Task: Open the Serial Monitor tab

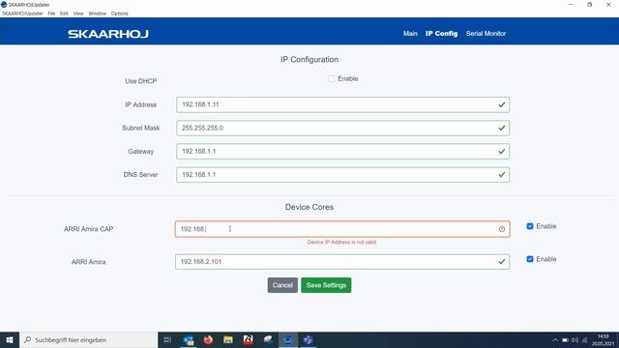Action: [486, 34]
